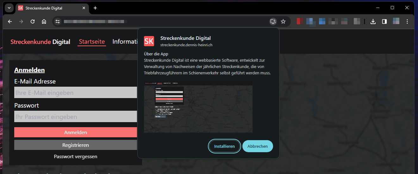This screenshot has width=418, height=174.
Task: Reload the page
Action: click(33, 22)
